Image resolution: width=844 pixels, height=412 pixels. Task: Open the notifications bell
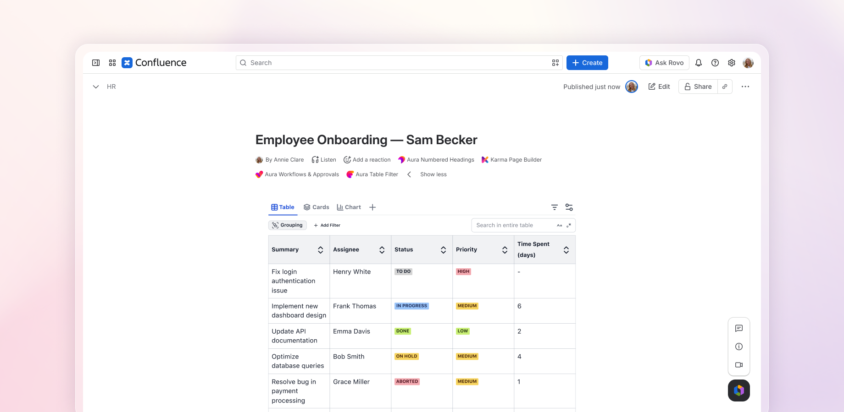click(699, 63)
